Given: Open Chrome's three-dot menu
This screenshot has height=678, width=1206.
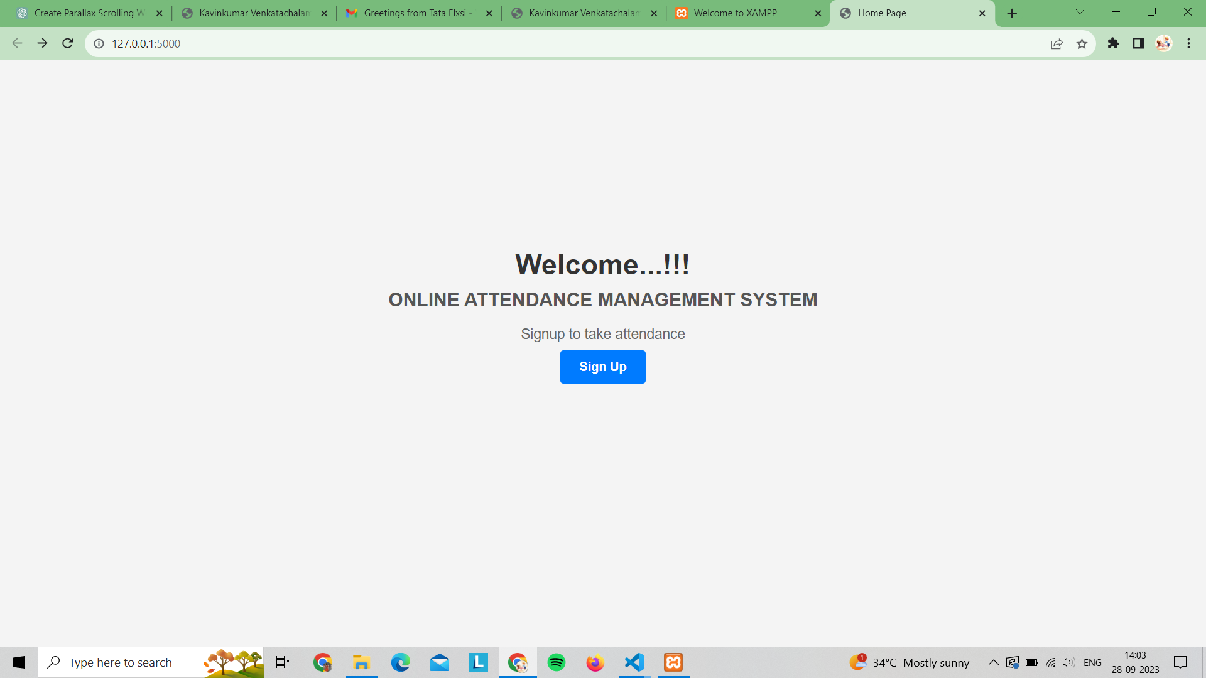Looking at the screenshot, I should click(x=1188, y=44).
